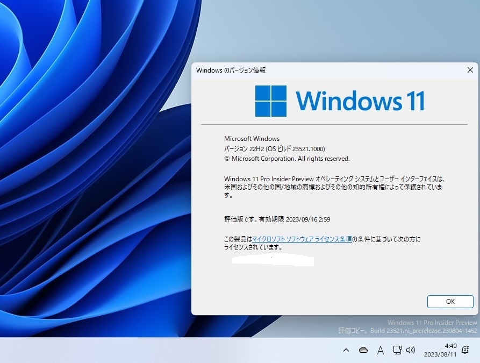Open the network status tray icon
Image resolution: width=480 pixels, height=363 pixels.
click(x=397, y=350)
